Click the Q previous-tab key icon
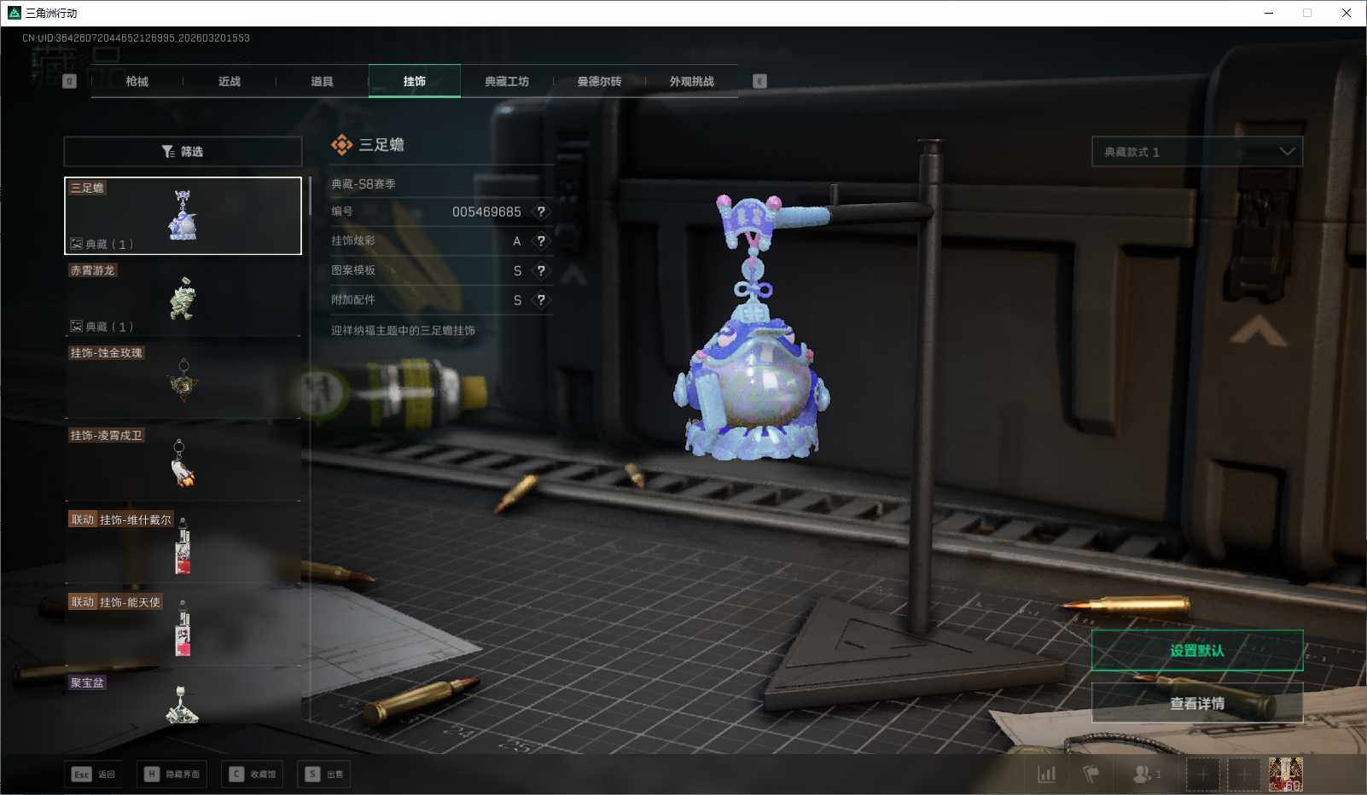1367x795 pixels. pos(70,81)
